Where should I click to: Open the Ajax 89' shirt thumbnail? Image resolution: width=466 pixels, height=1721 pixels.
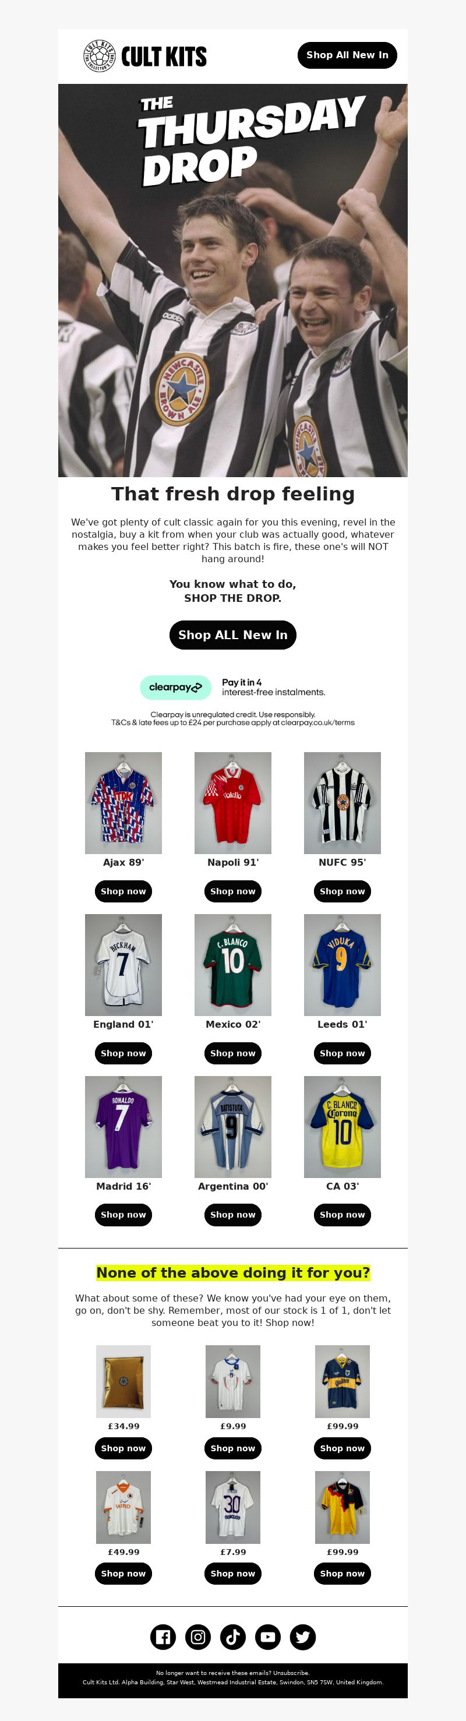point(123,803)
